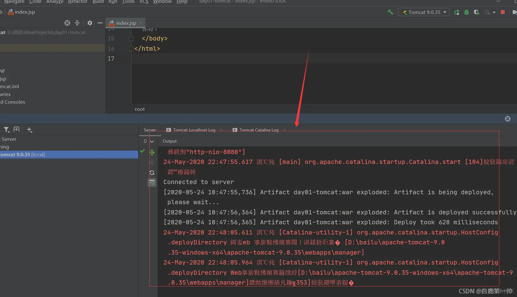The width and height of the screenshot is (517, 297).
Task: Open Project panel gear options
Action: coord(90,23)
